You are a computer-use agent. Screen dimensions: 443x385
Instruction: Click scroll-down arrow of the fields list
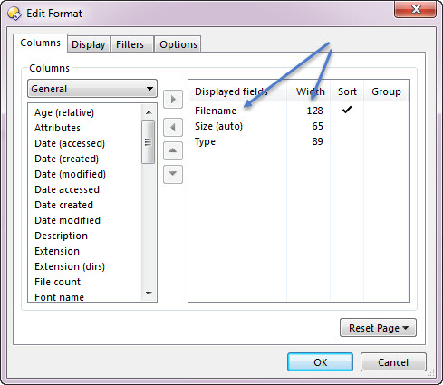(149, 294)
